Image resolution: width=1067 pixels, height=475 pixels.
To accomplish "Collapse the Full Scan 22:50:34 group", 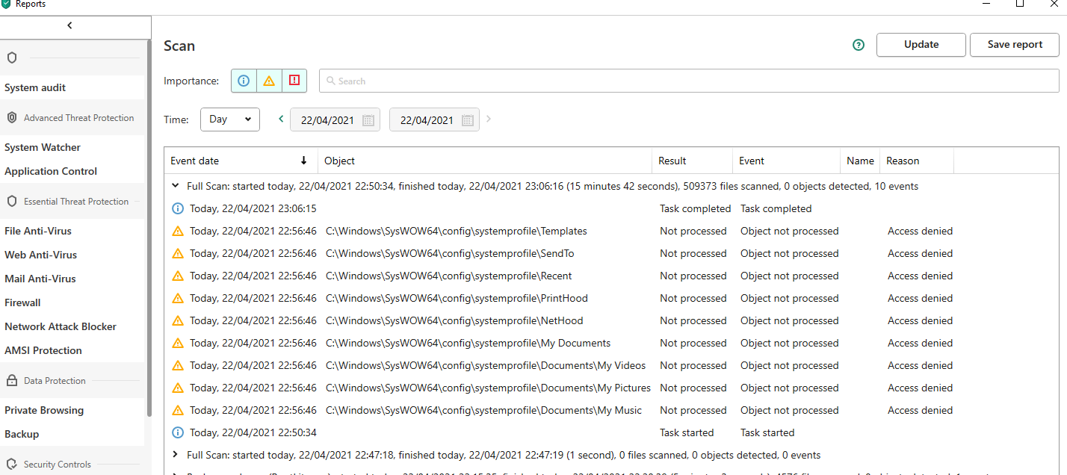I will [176, 186].
